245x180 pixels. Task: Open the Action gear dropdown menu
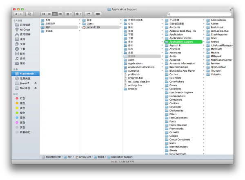click(78, 14)
